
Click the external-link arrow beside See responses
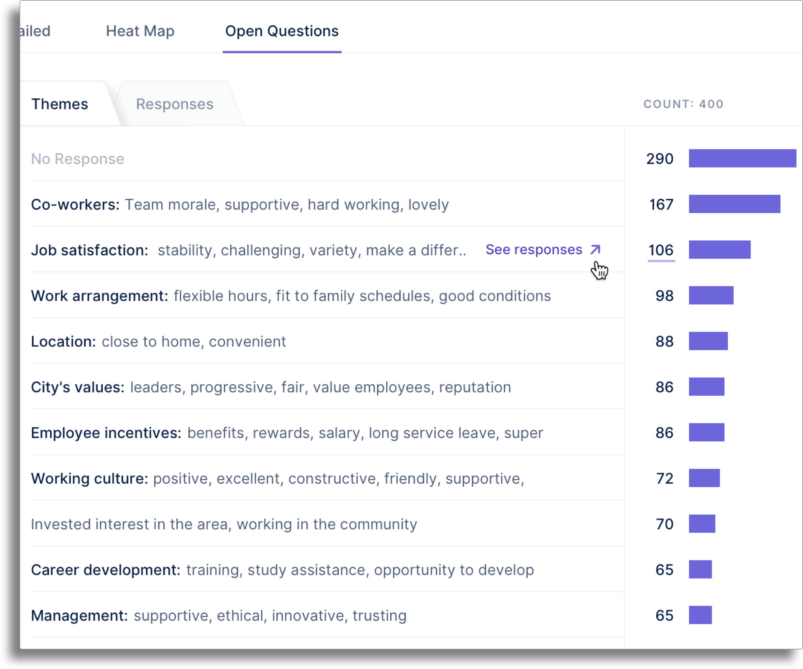coord(595,250)
